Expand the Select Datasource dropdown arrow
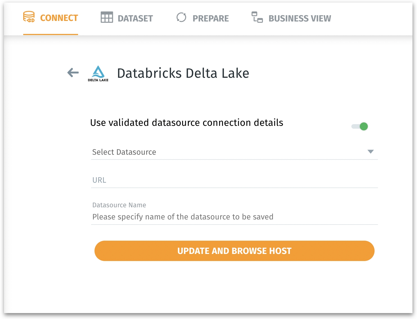Image resolution: width=417 pixels, height=319 pixels. 370,152
